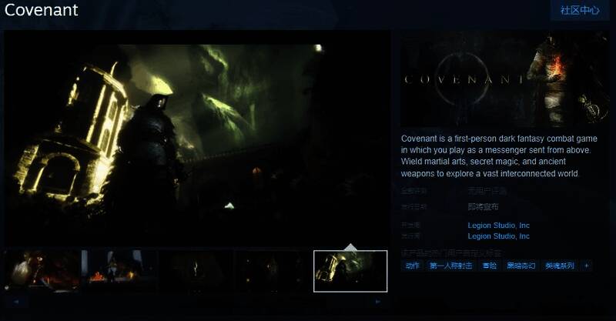Viewport: 616px width, 321px height.
Task: Click the Covenant header capsule image
Action: [x=506, y=80]
